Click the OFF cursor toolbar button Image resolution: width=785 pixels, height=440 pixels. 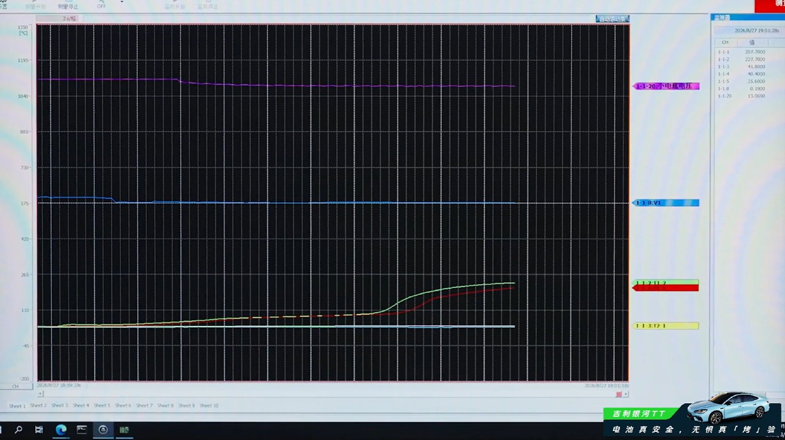pyautogui.click(x=101, y=5)
